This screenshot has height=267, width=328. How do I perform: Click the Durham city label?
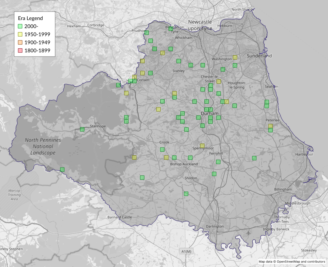(x=209, y=113)
